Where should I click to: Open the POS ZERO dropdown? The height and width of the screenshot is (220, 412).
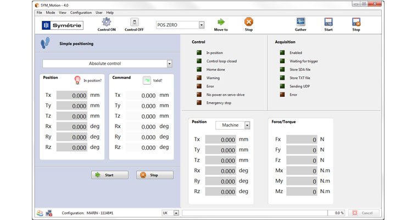tap(202, 25)
